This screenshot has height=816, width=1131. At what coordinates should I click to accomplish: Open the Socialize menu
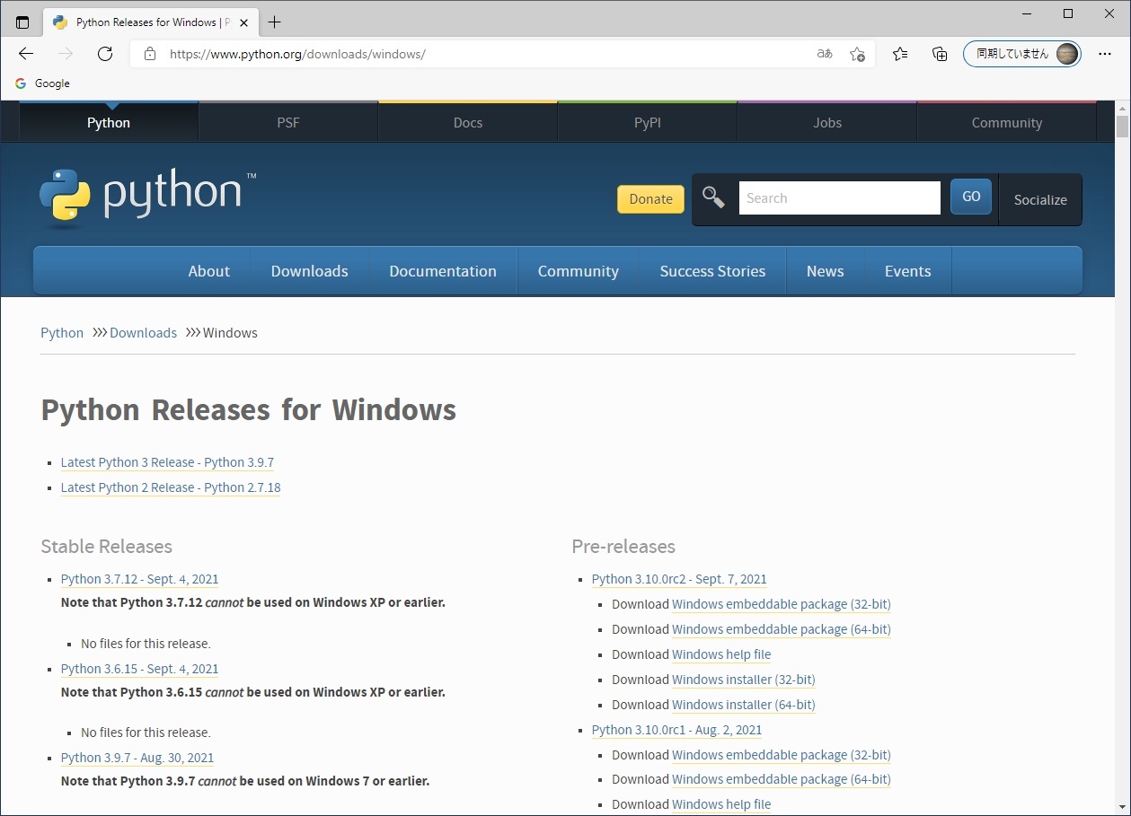coord(1040,199)
